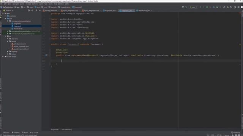Switch to activity_main.xml editor tab

tap(50, 11)
